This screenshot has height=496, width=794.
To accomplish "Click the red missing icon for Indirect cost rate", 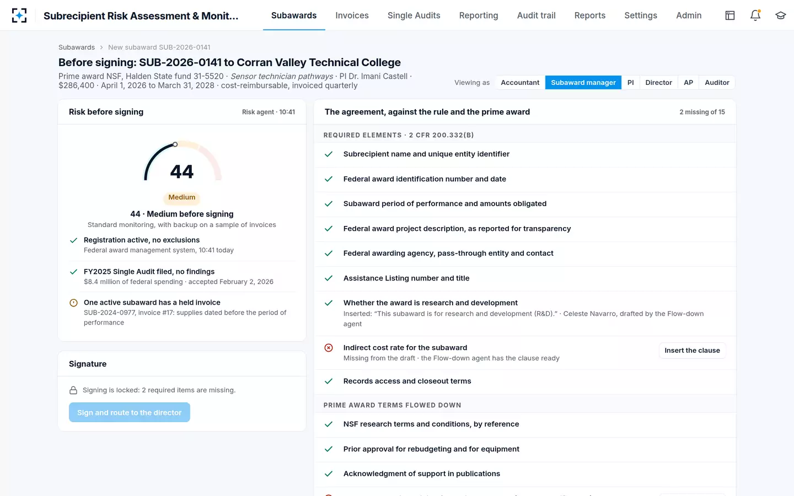I will [329, 348].
